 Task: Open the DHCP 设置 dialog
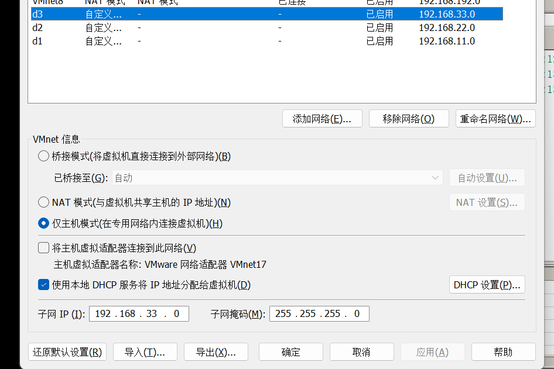click(x=487, y=285)
